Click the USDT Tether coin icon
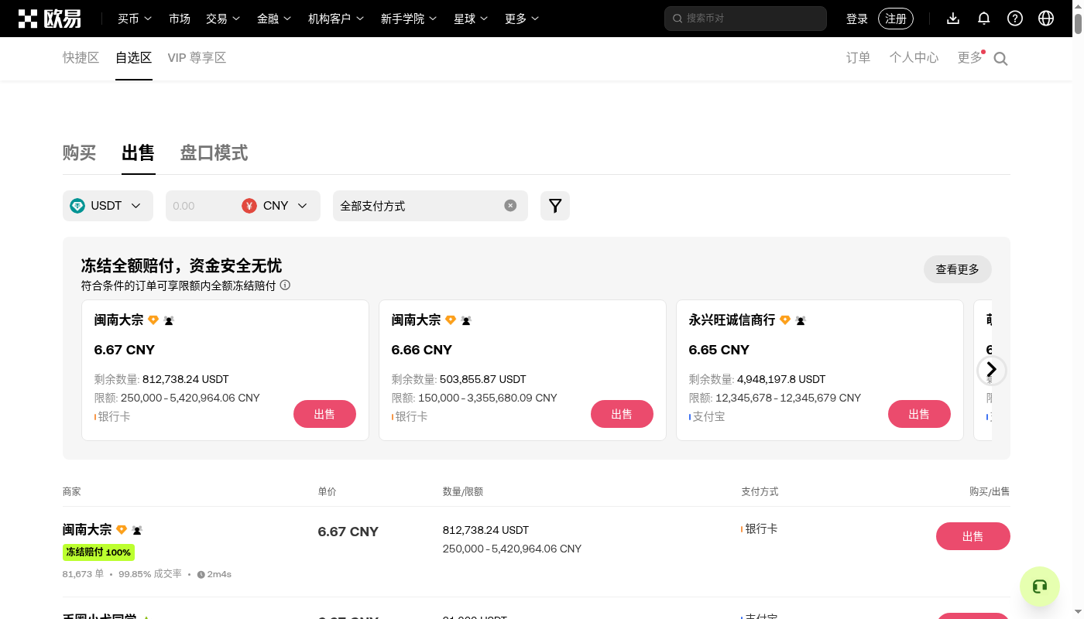 pos(77,206)
